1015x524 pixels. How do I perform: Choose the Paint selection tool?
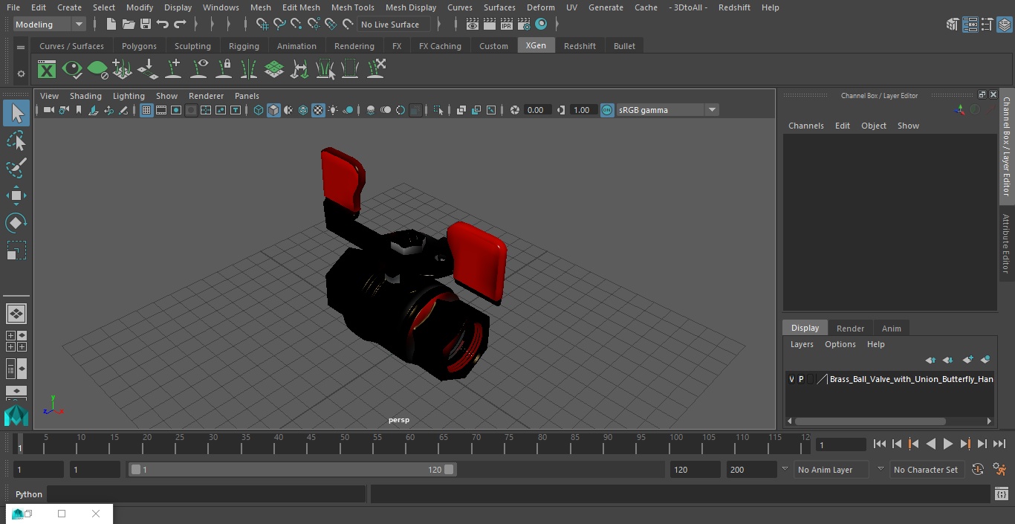coord(16,168)
